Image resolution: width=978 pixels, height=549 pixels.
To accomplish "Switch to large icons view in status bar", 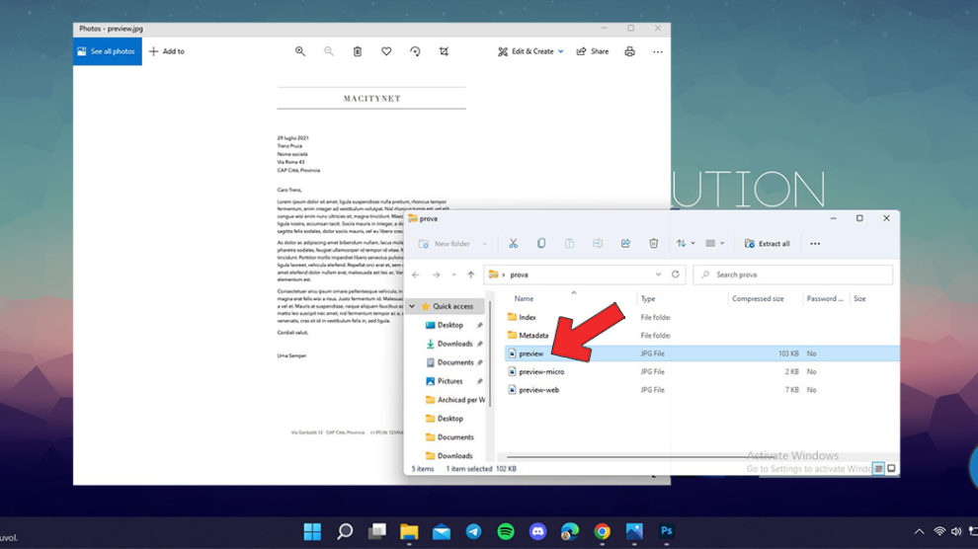I will coord(891,469).
